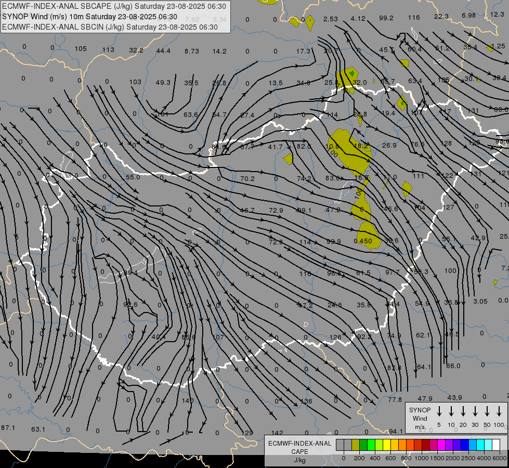Image resolution: width=509 pixels, height=468 pixels.
Task: Click the 94.1 value on the map
Action: 396,431
